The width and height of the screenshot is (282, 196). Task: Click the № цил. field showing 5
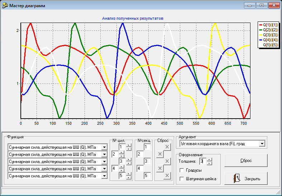point(122,176)
